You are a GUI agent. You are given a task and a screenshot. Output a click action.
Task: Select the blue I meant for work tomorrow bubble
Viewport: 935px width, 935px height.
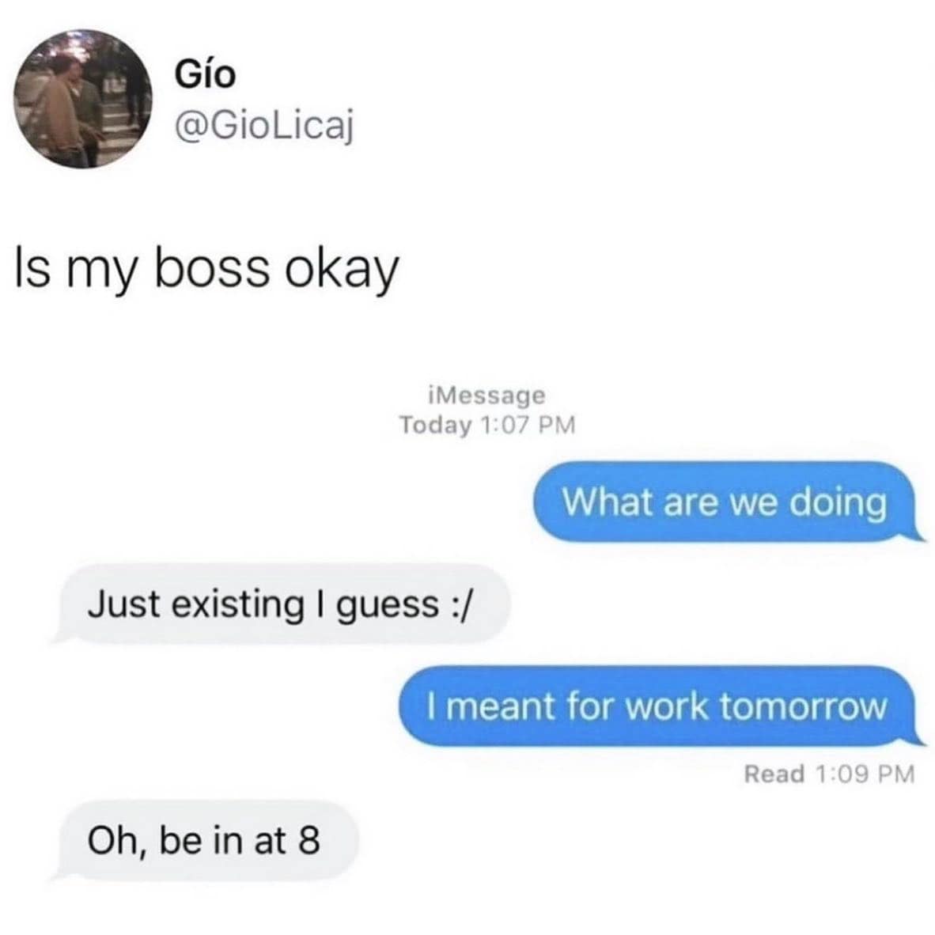[658, 706]
